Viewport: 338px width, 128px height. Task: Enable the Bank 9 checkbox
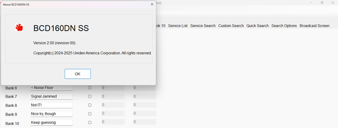90,114
